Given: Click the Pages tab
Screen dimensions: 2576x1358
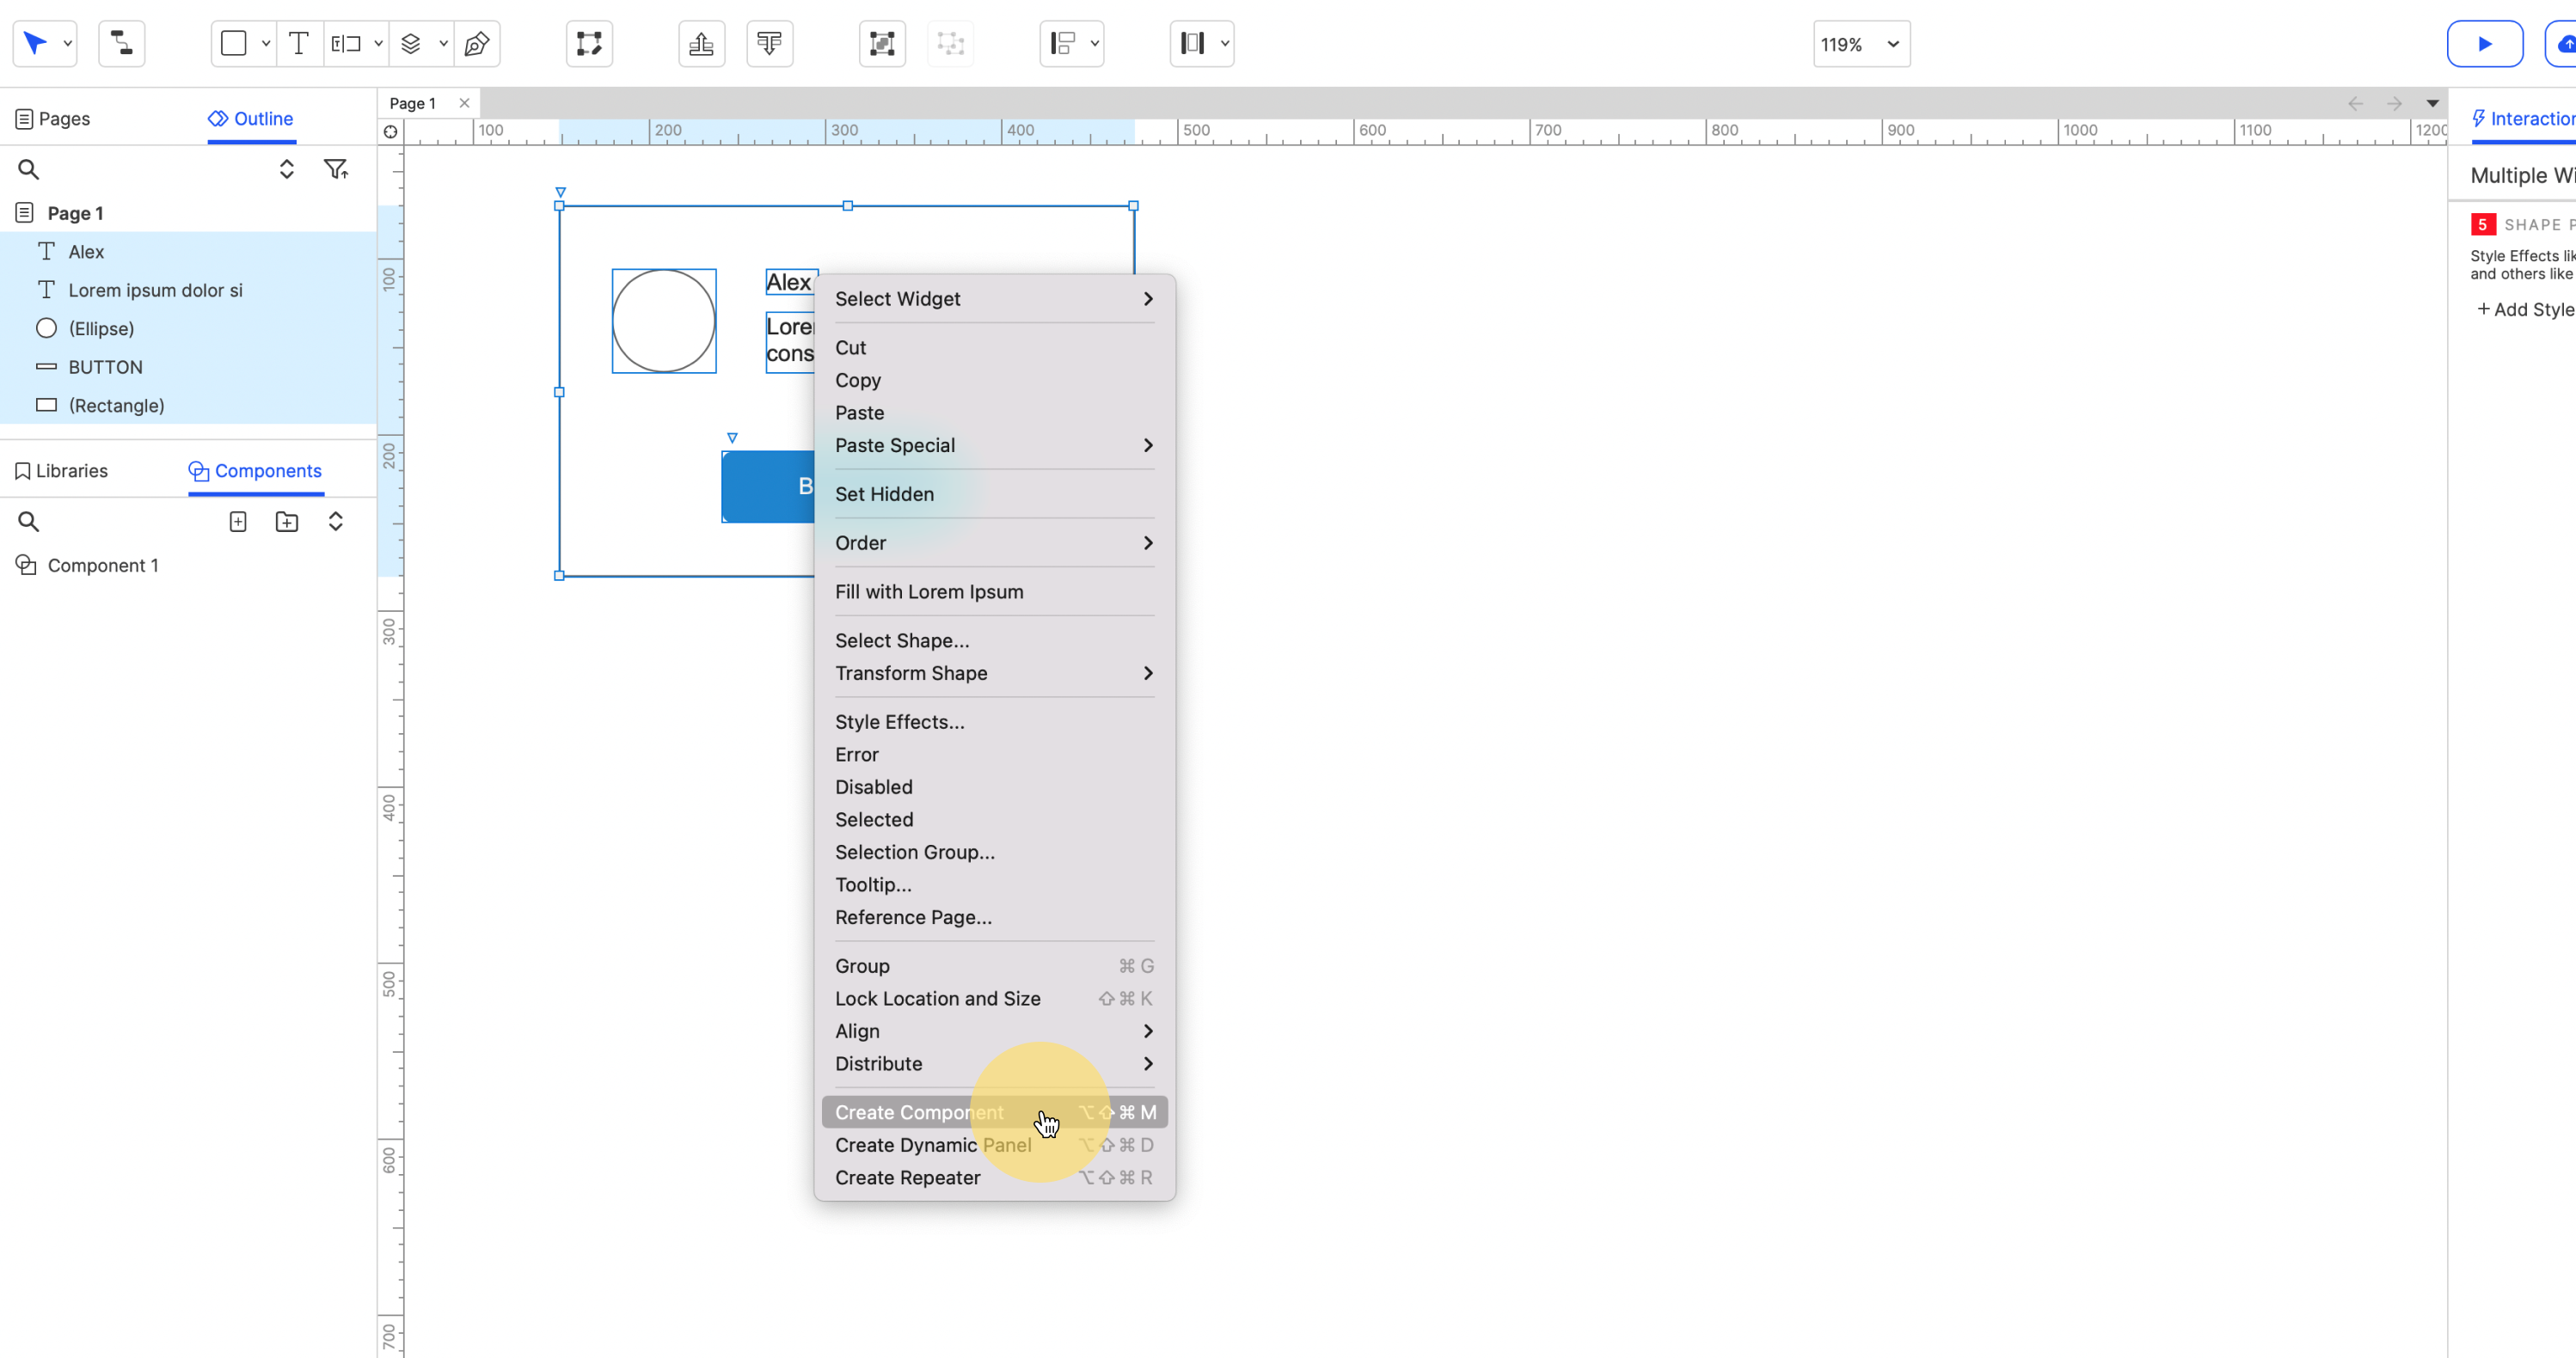Looking at the screenshot, I should coord(63,118).
